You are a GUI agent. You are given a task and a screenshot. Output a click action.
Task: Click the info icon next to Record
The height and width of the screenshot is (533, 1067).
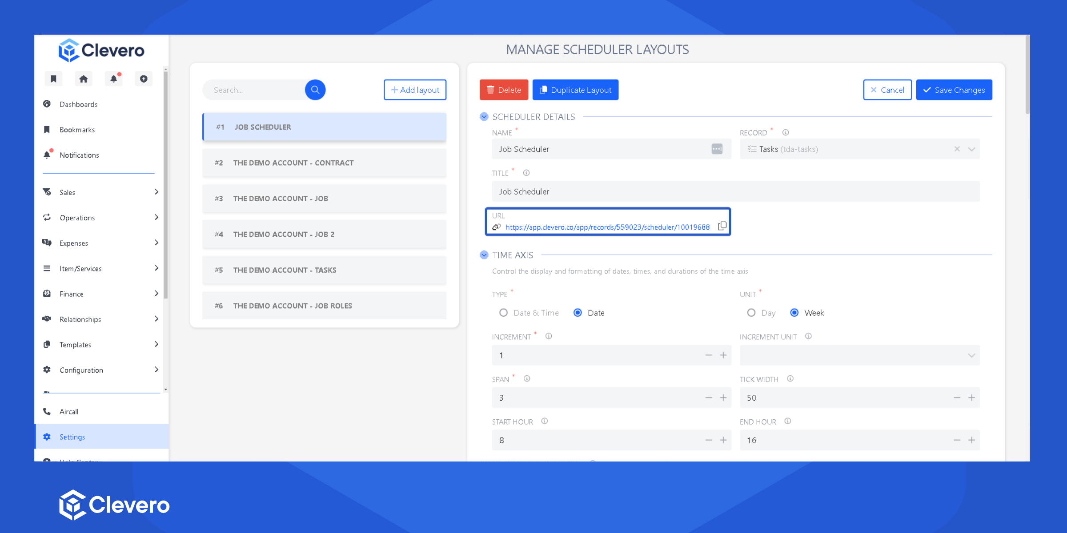coord(786,132)
